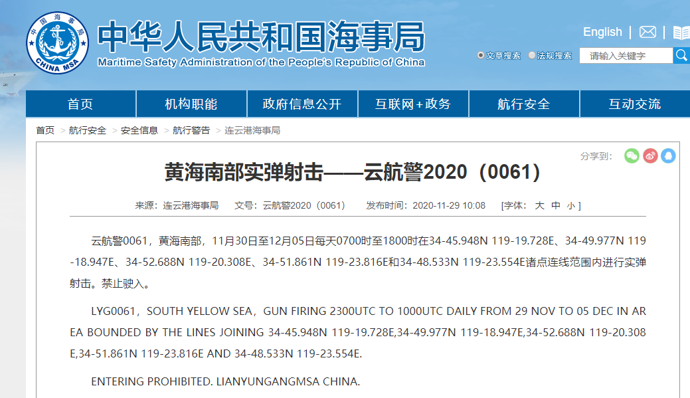The width and height of the screenshot is (690, 398).
Task: Click the open book icon
Action: pos(681,33)
